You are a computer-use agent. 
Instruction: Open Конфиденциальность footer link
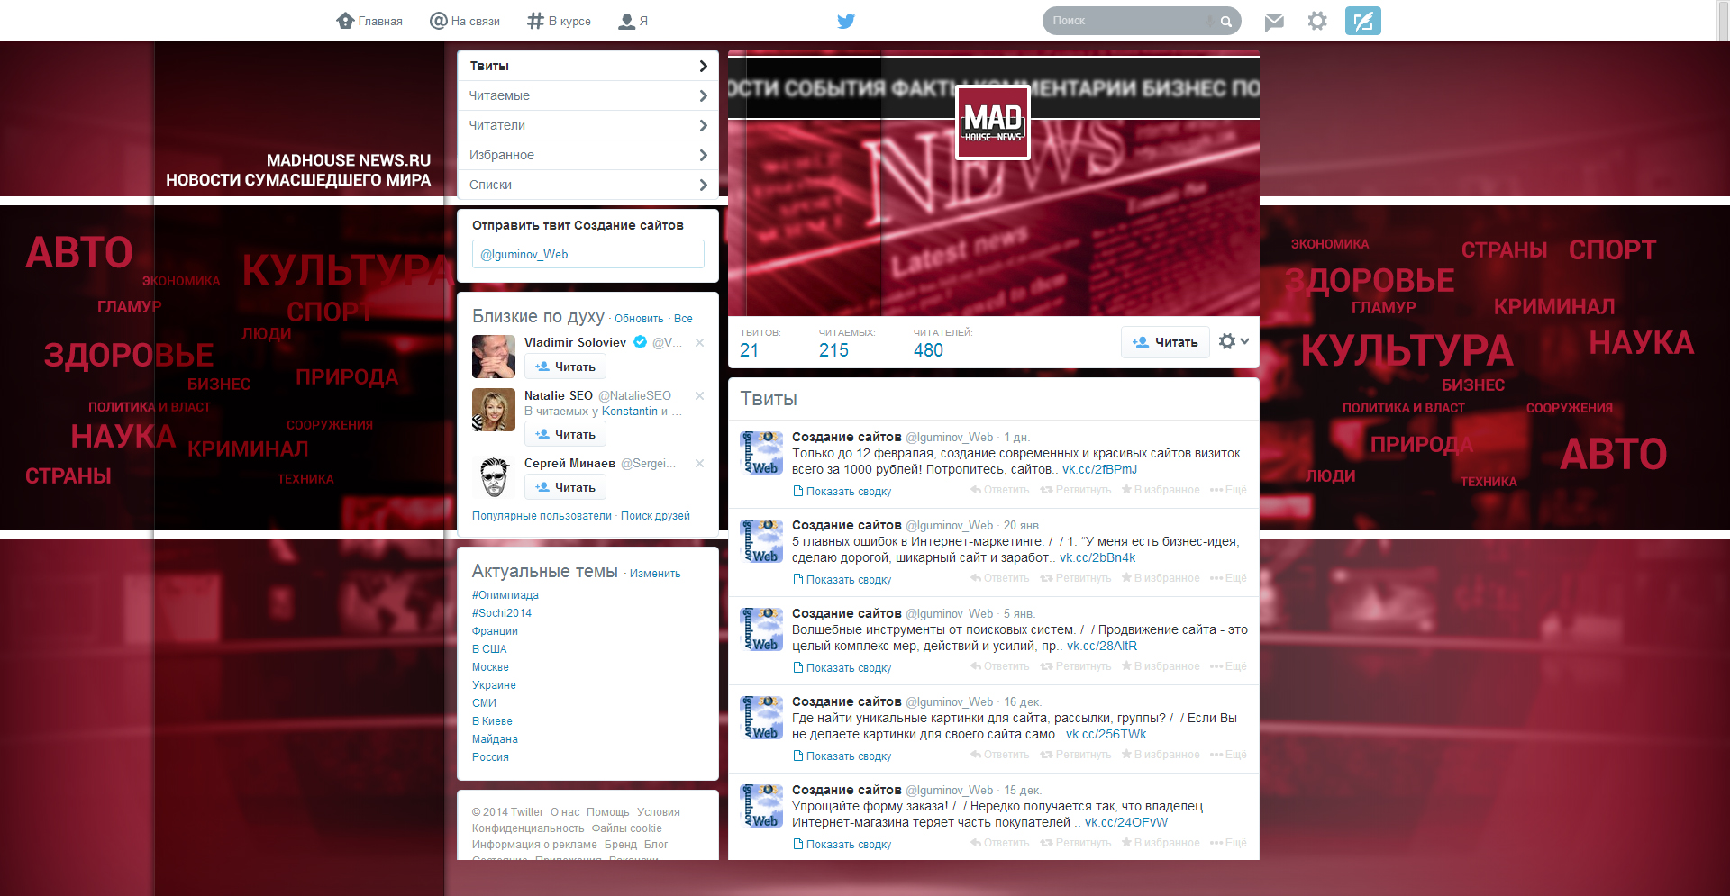coord(528,828)
